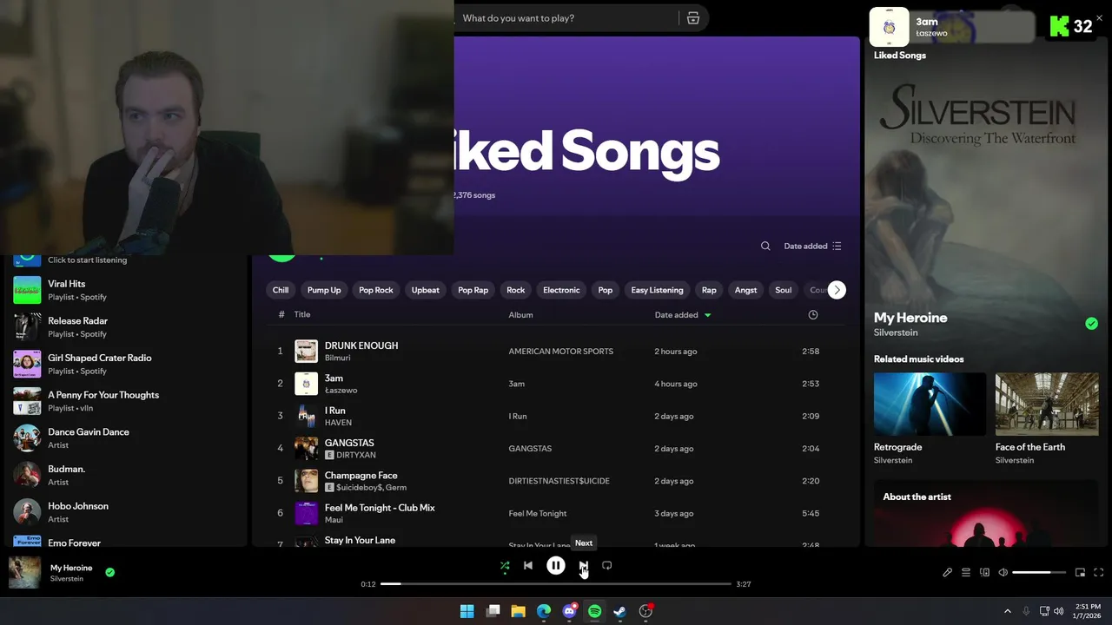Select Feel Me Tonight - Club Mix
The height and width of the screenshot is (625, 1112).
(380, 508)
